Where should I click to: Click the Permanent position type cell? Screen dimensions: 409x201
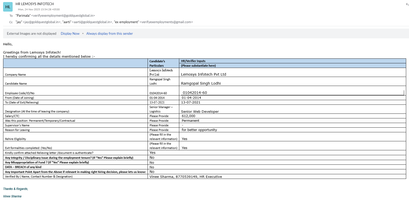[191, 121]
